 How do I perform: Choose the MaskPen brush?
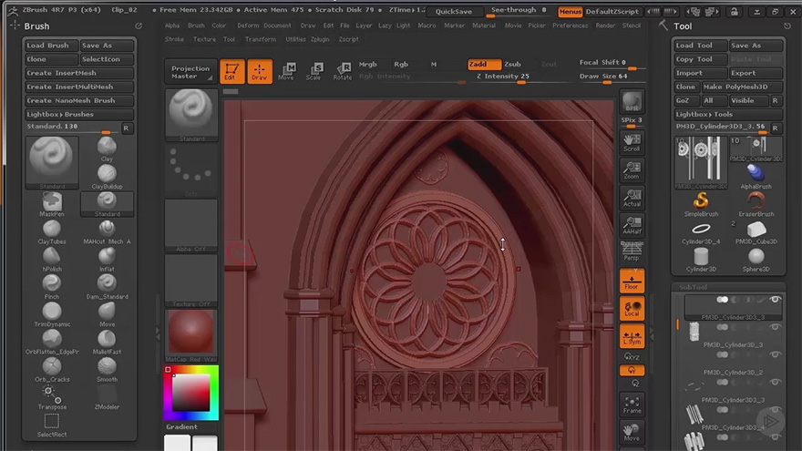click(52, 204)
